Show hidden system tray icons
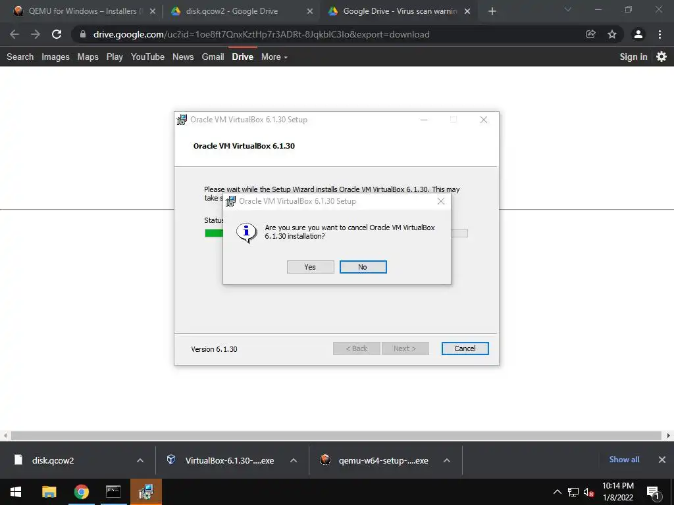This screenshot has width=674, height=505. point(557,492)
